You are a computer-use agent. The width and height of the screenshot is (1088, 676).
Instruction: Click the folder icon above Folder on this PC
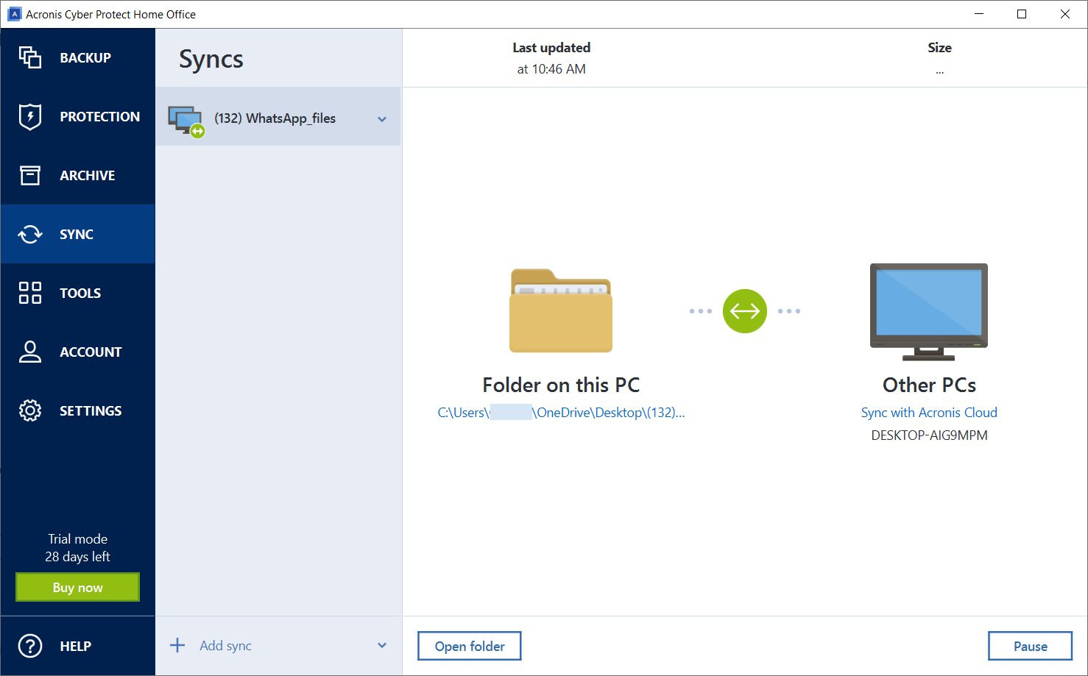(561, 310)
